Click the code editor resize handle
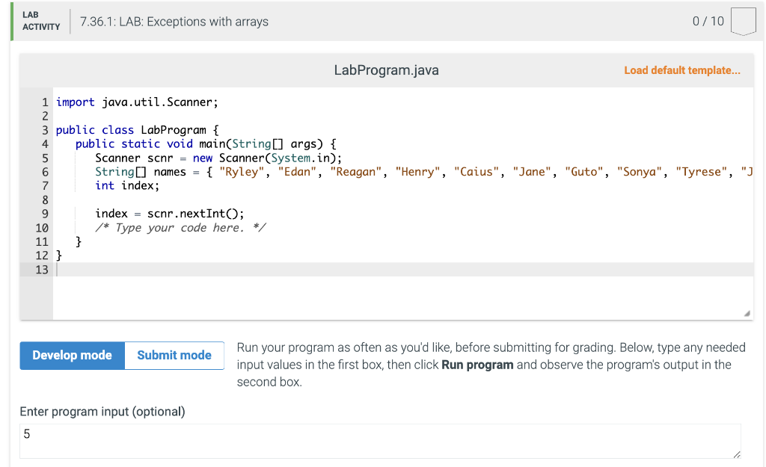The height and width of the screenshot is (467, 766). point(746,315)
